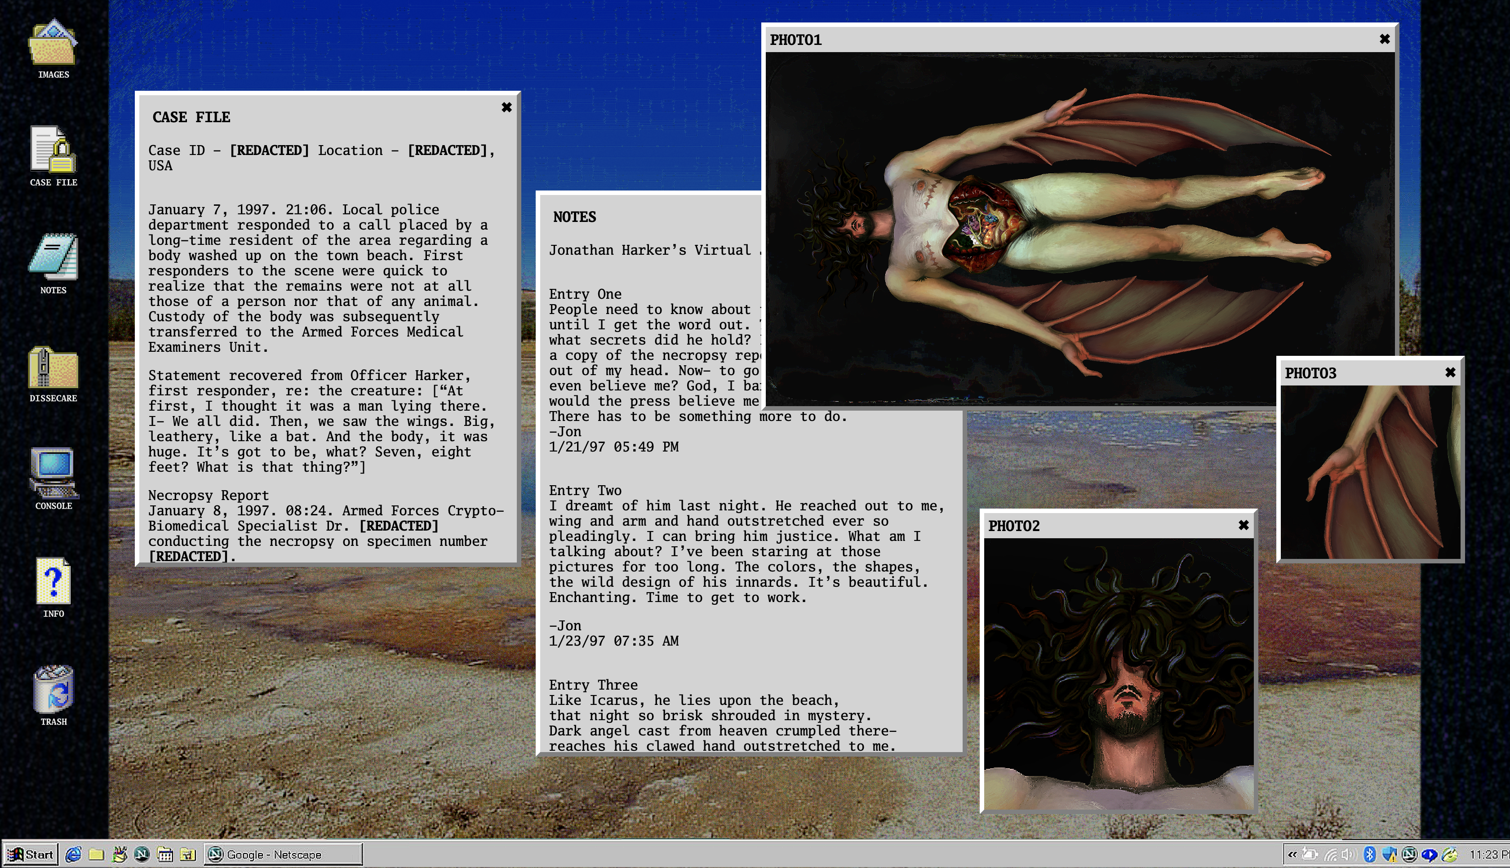Click the Bluetooth tray icon
Screen dimensions: 1510x868
(x=1369, y=854)
